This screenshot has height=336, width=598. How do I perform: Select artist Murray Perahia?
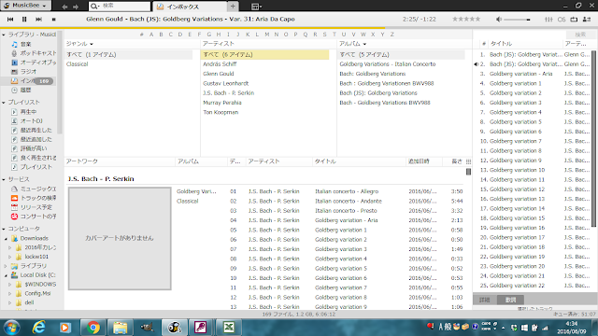coord(222,103)
